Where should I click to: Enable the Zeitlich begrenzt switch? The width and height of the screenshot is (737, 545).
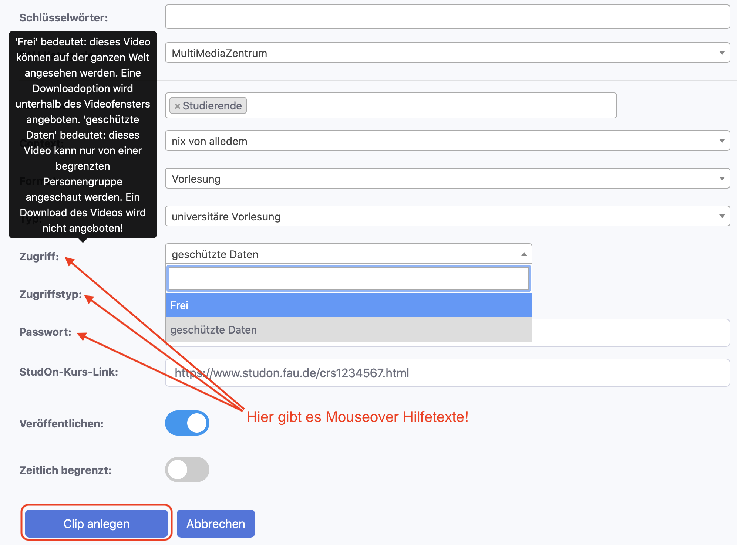tap(187, 470)
